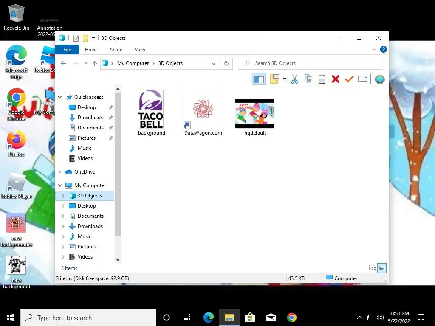This screenshot has height=326, width=435.
Task: Toggle the navigation pane toolbar button
Action: click(x=259, y=79)
